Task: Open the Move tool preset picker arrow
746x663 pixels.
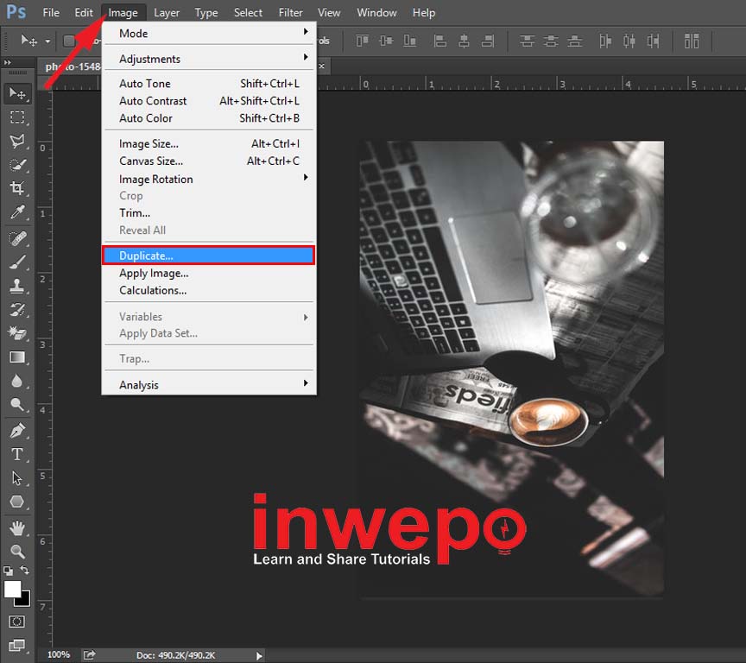Action: pos(47,41)
